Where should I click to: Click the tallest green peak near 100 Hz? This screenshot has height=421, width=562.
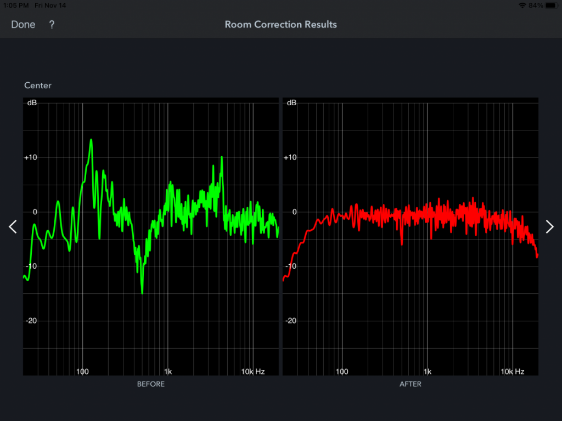coord(91,140)
